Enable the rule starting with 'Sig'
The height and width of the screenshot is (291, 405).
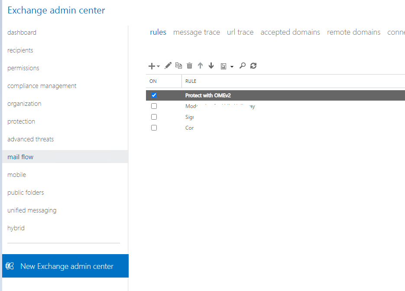(154, 117)
